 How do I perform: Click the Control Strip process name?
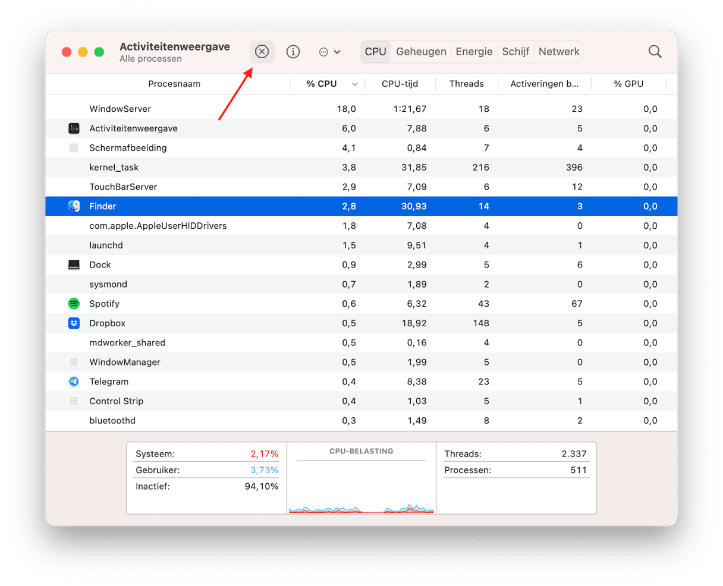pyautogui.click(x=117, y=401)
